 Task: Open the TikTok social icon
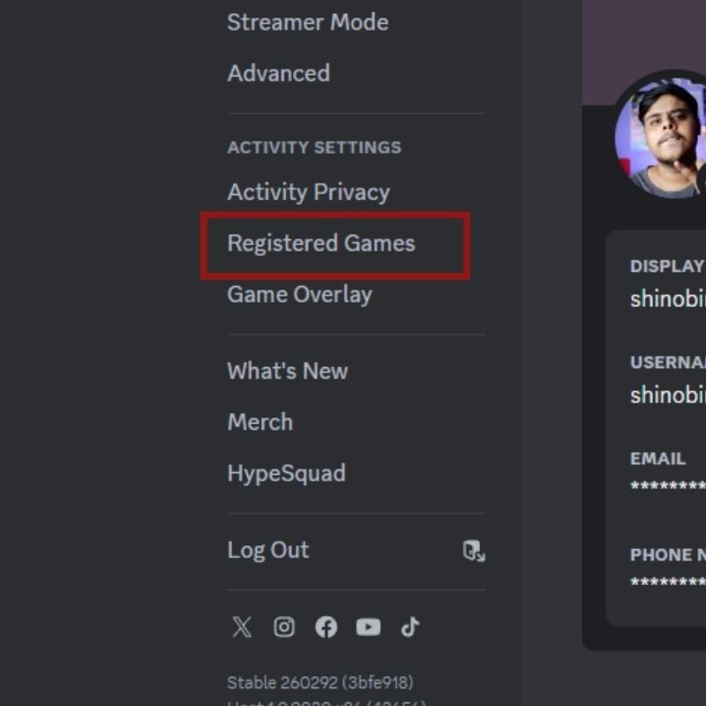[409, 627]
